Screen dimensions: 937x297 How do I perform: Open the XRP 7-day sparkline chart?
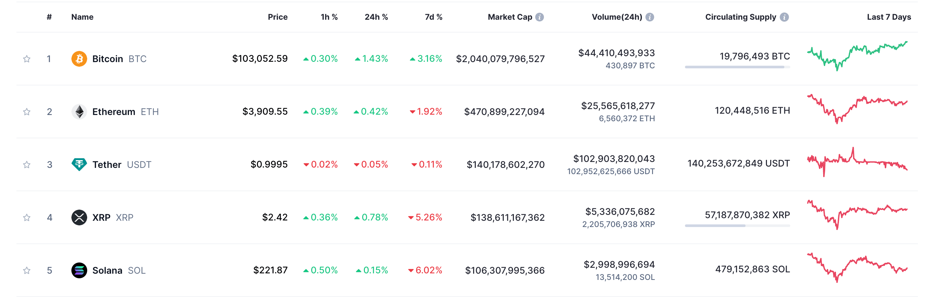[857, 215]
